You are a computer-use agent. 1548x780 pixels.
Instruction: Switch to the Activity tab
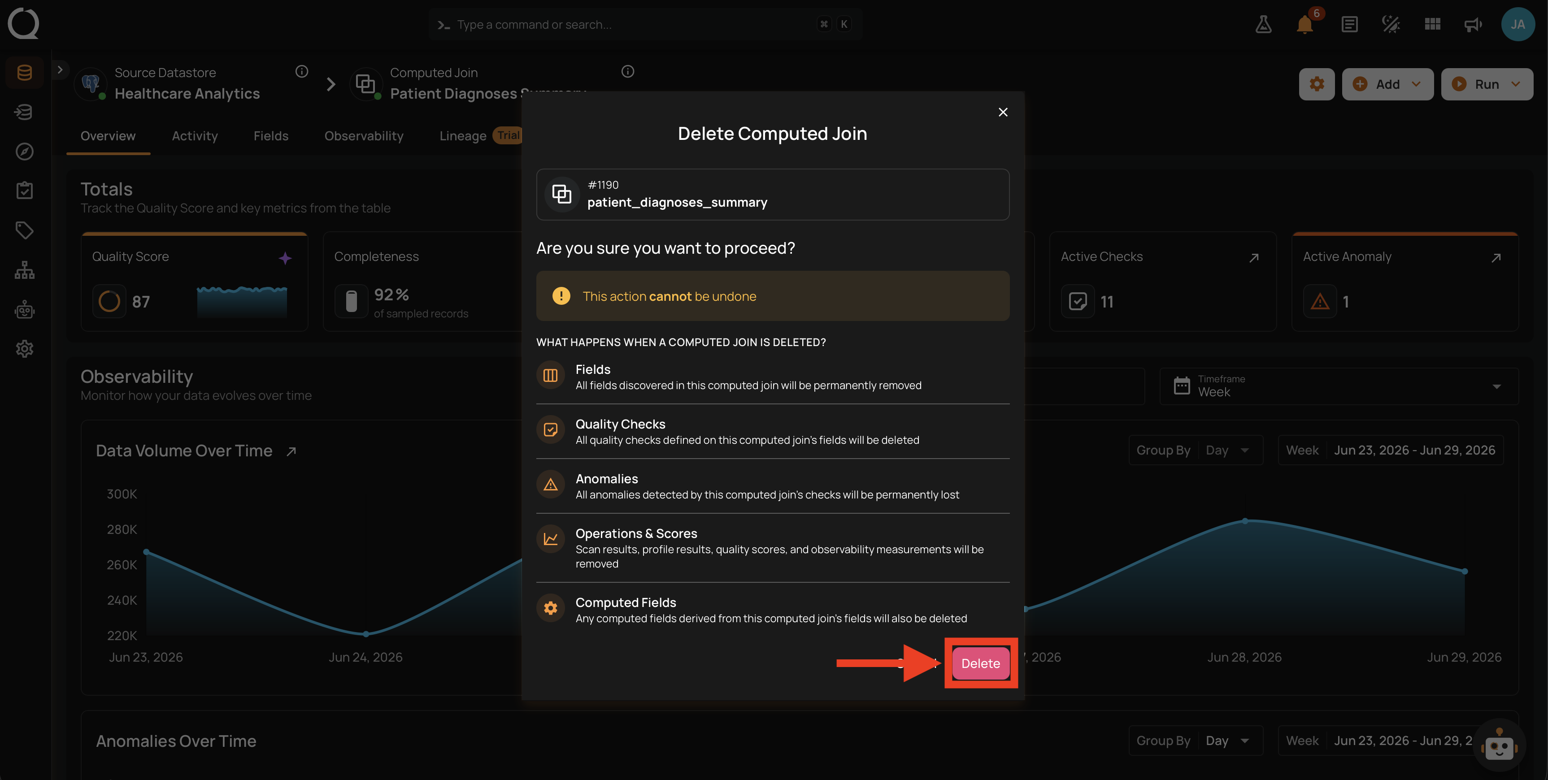click(195, 136)
